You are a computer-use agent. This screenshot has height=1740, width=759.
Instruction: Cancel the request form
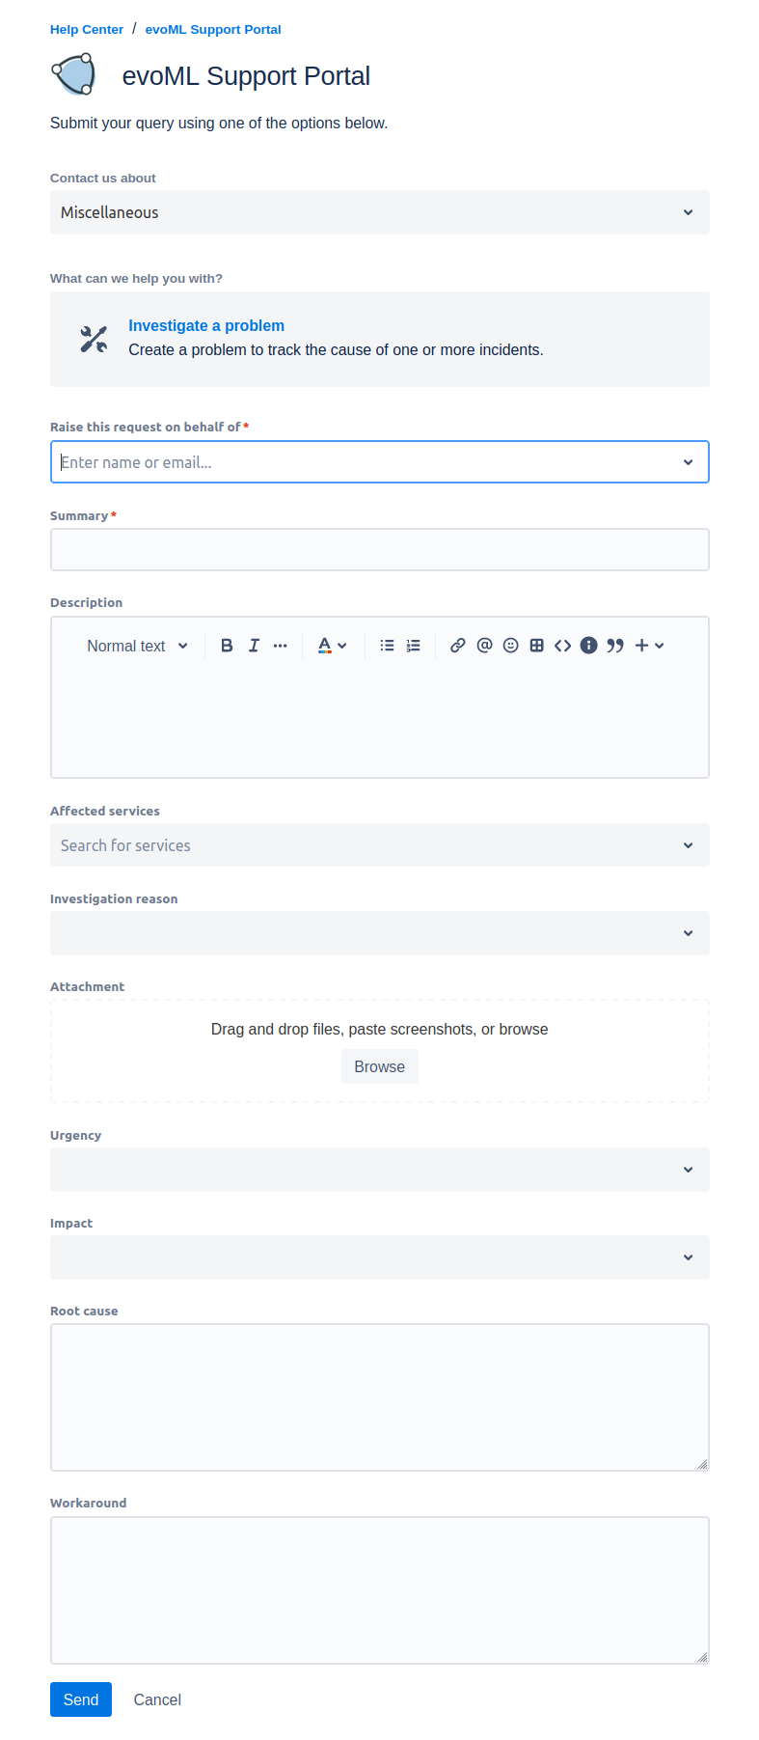click(x=157, y=1699)
